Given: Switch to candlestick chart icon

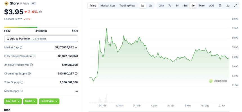Looking at the screenshot, I should coord(150,6).
